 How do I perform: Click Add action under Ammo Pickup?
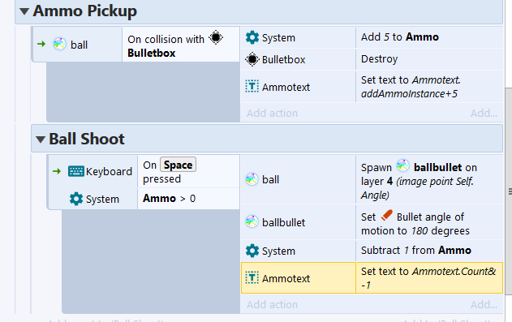point(272,114)
